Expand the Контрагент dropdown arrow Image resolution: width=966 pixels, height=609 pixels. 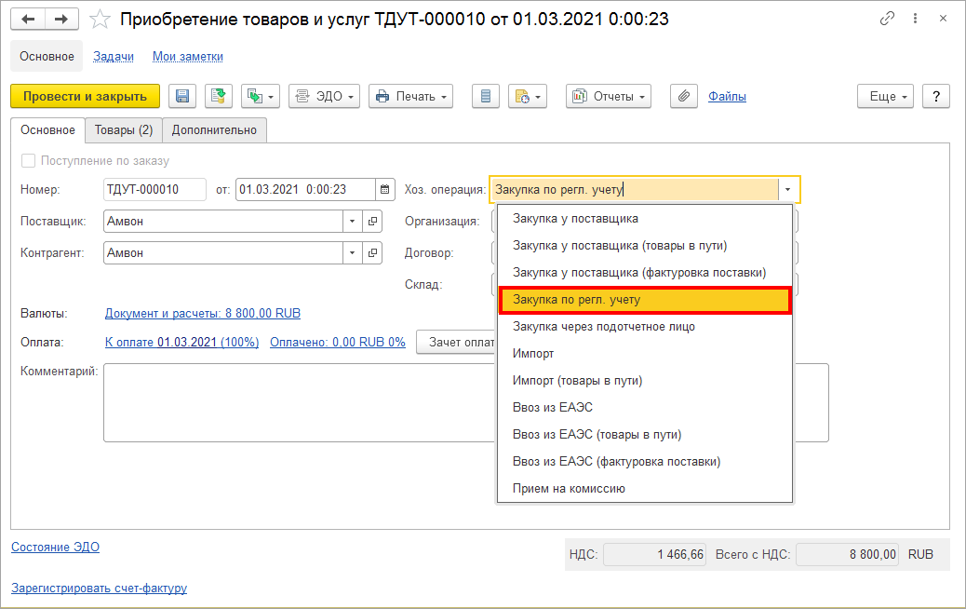[352, 252]
